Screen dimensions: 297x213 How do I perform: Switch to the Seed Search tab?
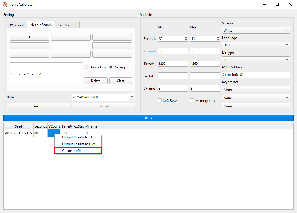pyautogui.click(x=67, y=25)
